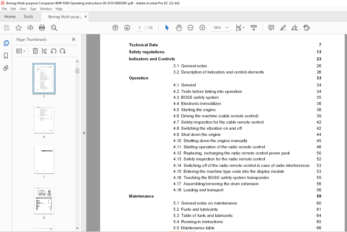
Task: Rotate page clockwise
Action: pos(63,51)
